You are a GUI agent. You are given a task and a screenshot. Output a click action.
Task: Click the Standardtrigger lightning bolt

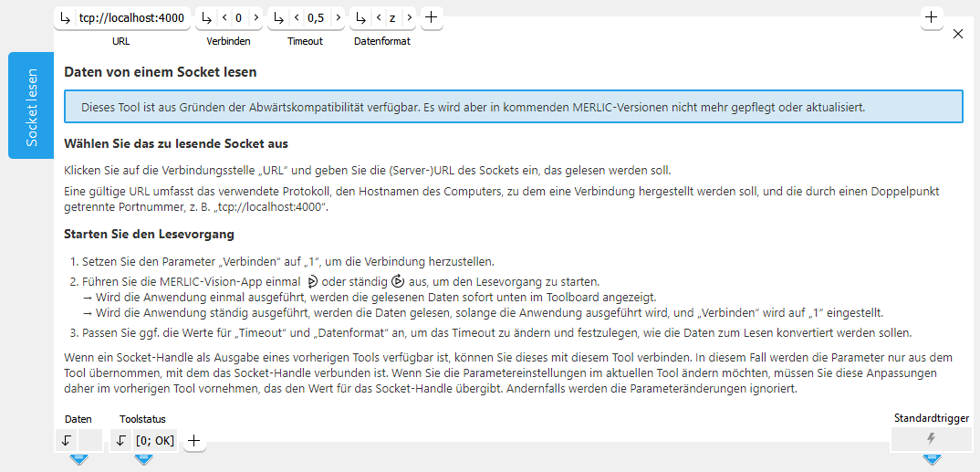pos(931,439)
